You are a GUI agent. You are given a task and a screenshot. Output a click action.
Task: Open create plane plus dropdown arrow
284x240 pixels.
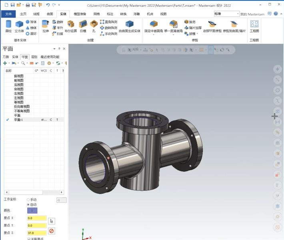point(9,63)
